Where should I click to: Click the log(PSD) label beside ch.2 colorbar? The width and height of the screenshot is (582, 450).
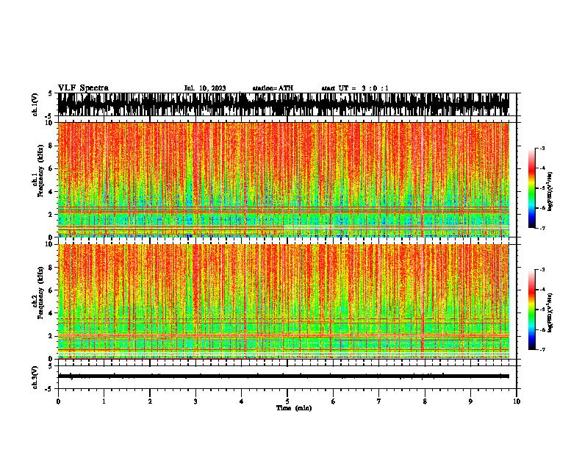pos(550,312)
